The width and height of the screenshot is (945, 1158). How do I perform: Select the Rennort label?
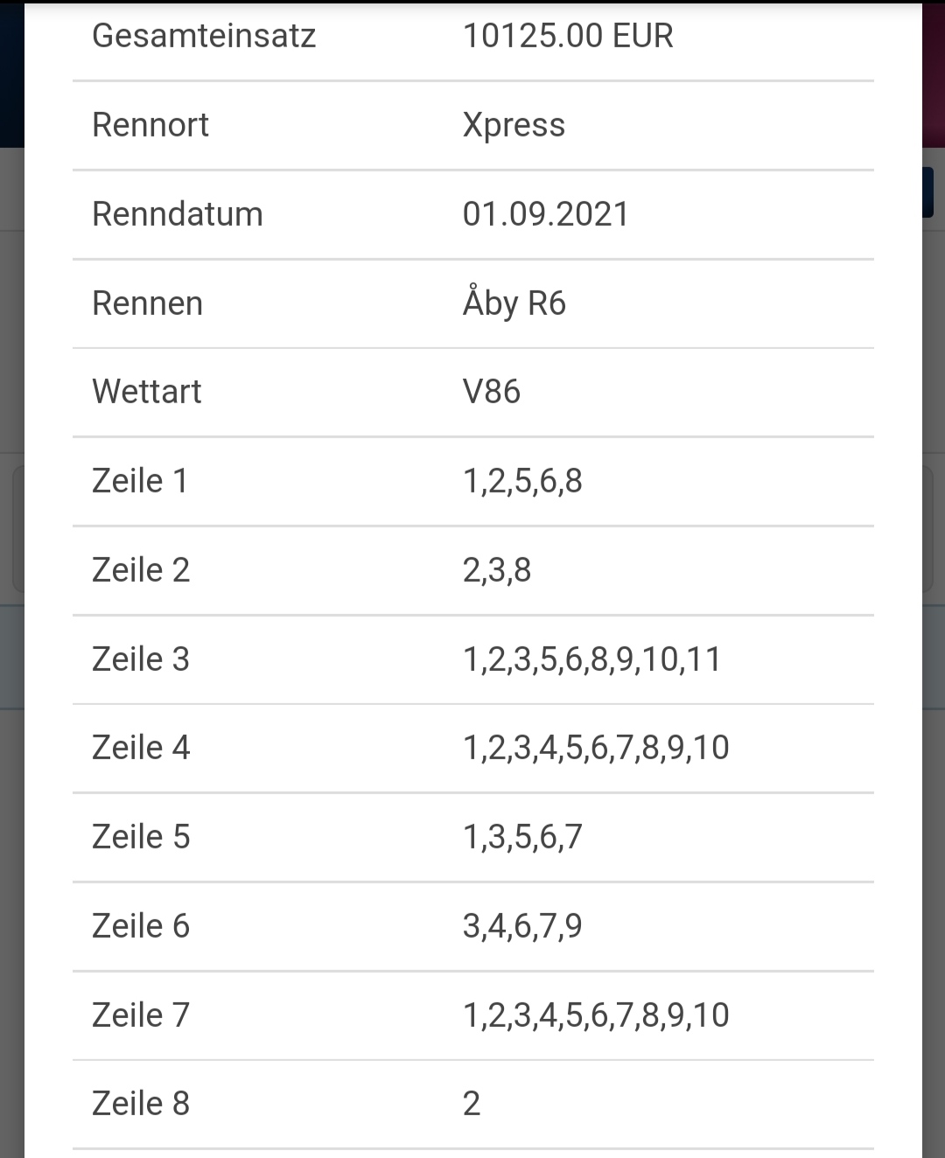[150, 125]
